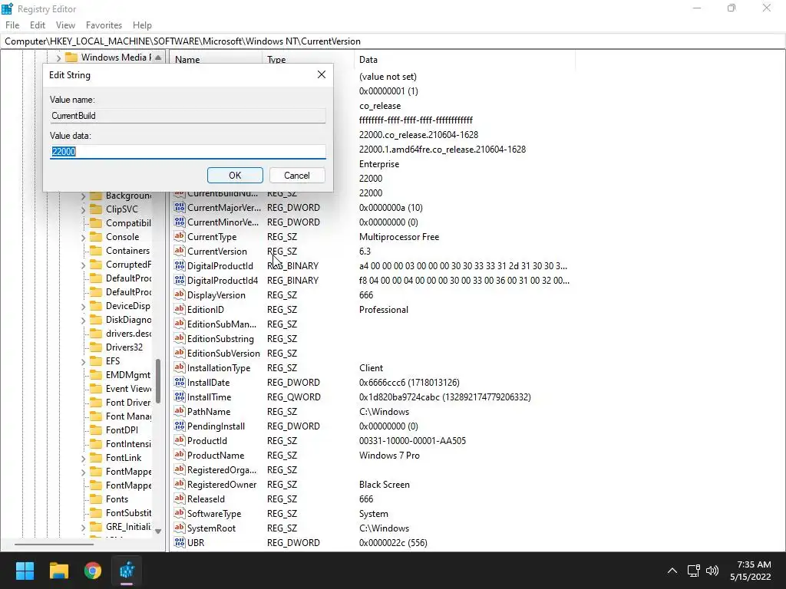This screenshot has height=589, width=786.
Task: Select the FontDPI tree key
Action: pos(122,429)
